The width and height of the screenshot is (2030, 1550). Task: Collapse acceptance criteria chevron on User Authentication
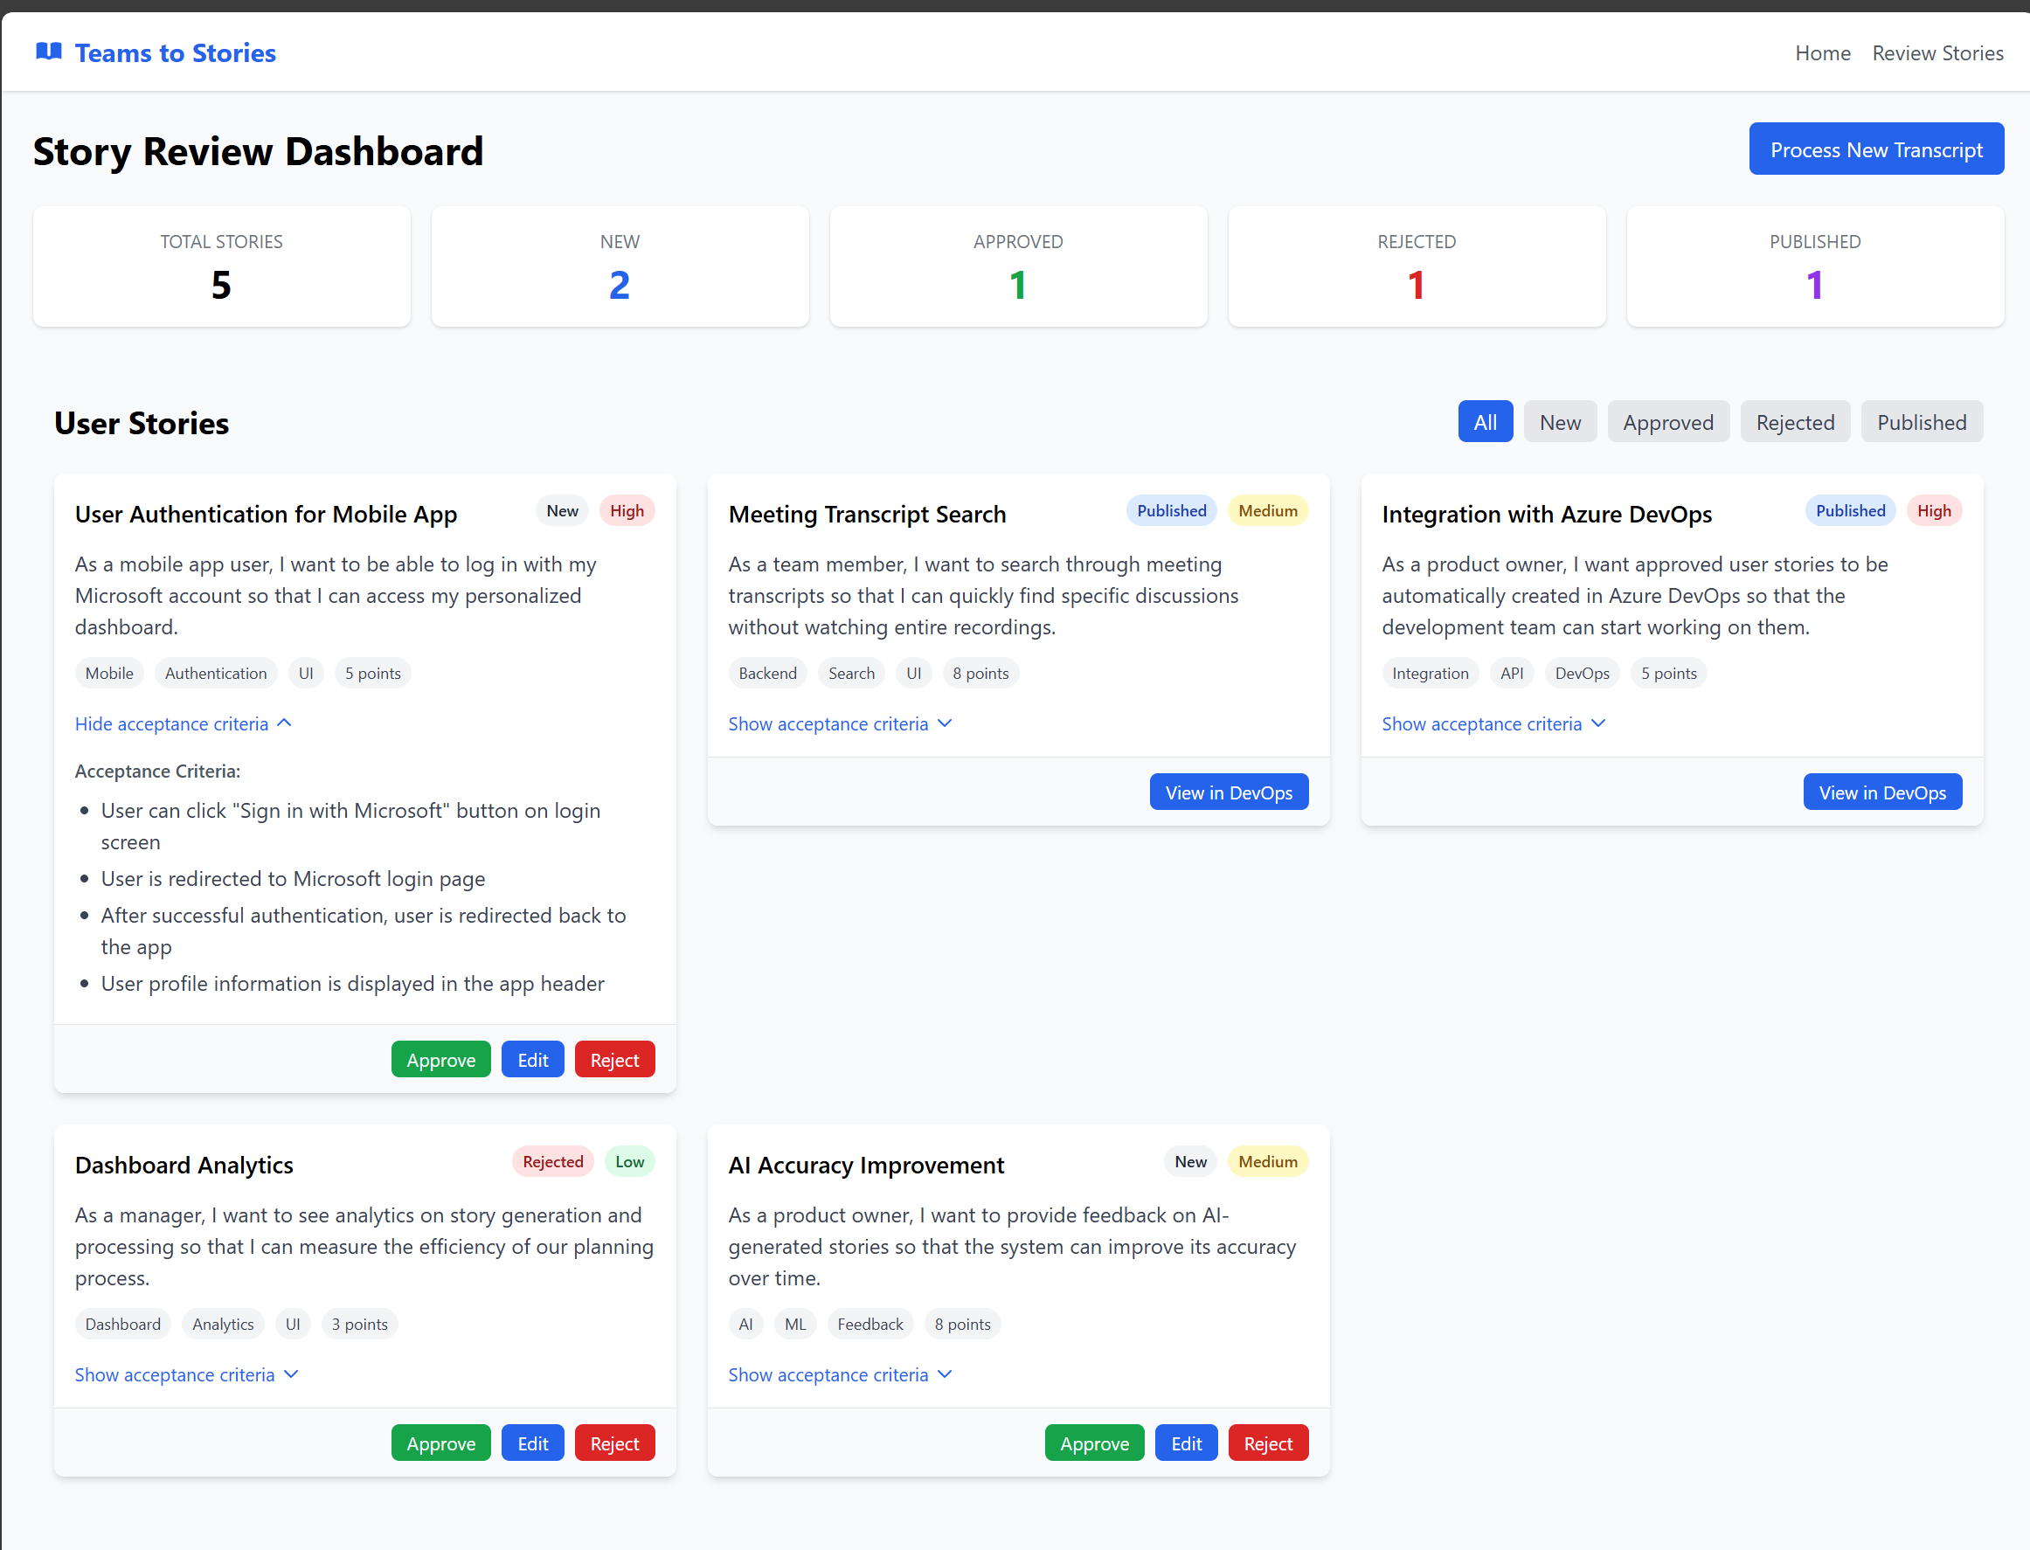(284, 723)
